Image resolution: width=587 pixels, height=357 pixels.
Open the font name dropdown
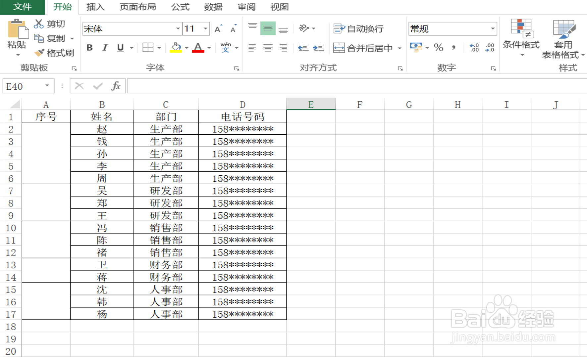[179, 28]
